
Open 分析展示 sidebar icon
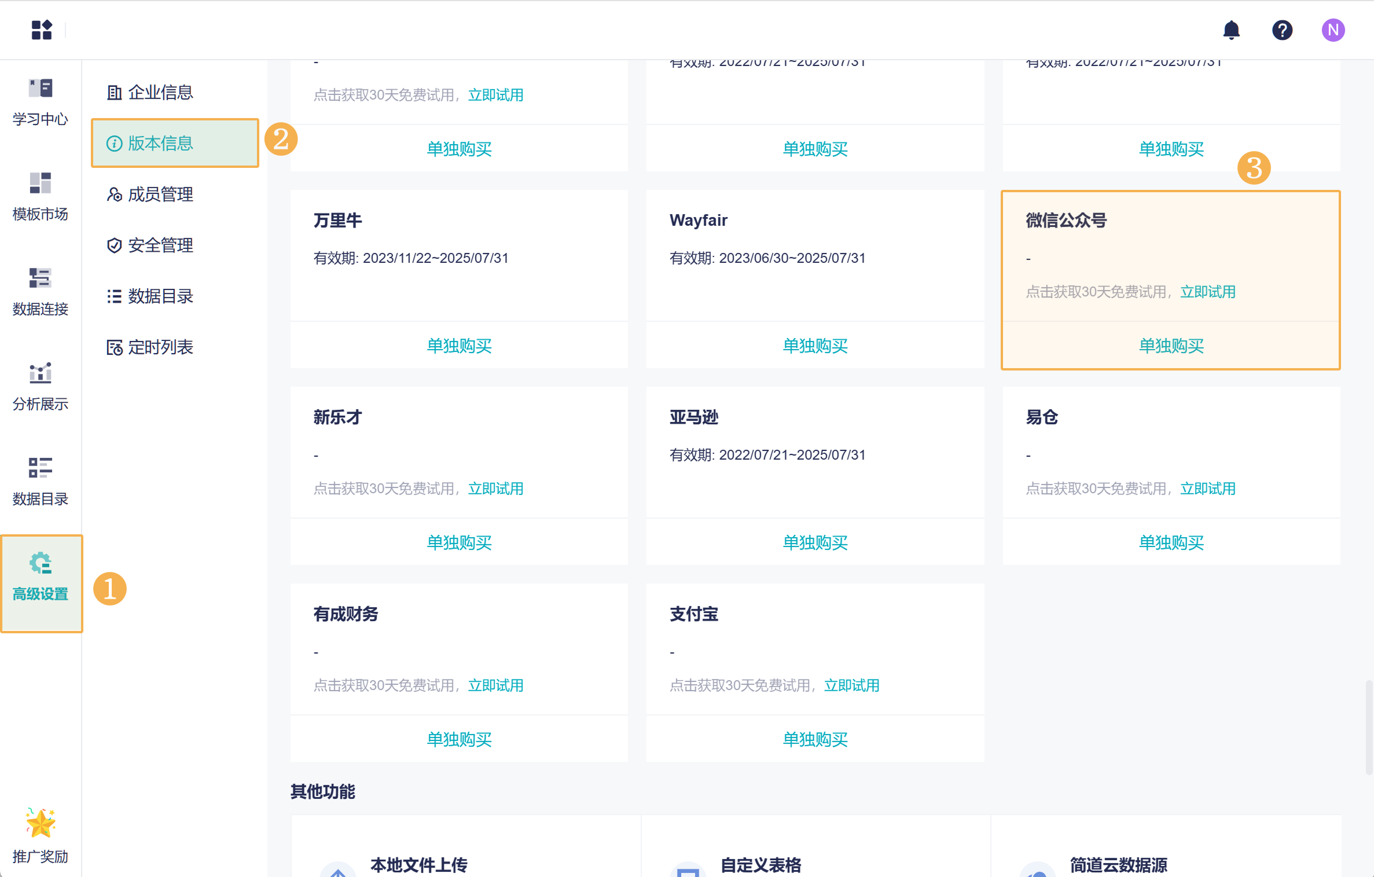41,387
